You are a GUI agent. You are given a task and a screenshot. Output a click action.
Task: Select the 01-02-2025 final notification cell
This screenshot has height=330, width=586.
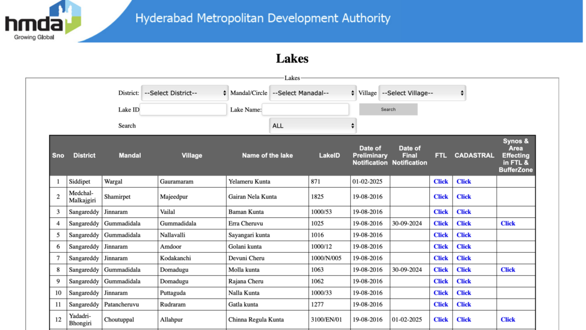[x=410, y=320]
